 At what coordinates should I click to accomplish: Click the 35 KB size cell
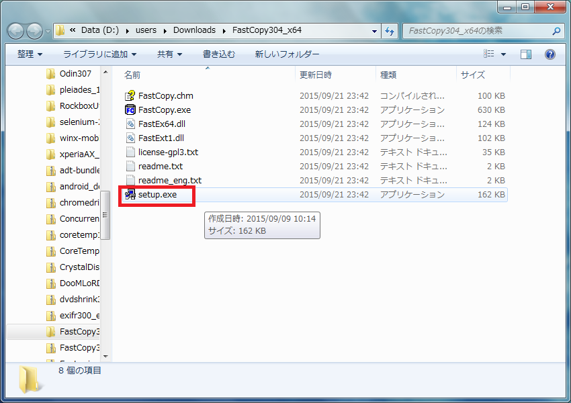[x=494, y=152]
